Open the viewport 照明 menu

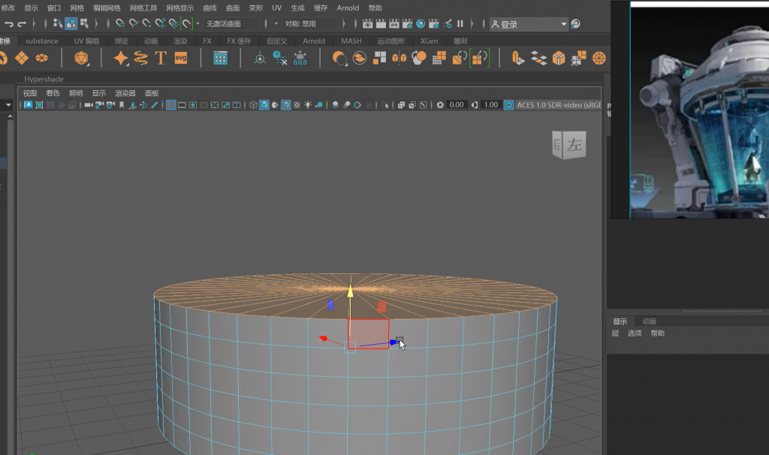[x=76, y=93]
